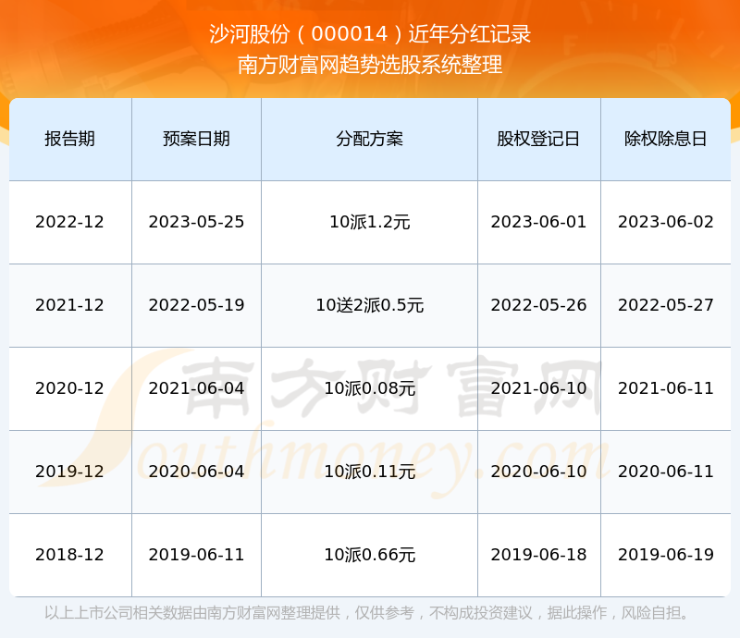
Task: Click the plan cell 10派0.11元
Action: point(369,472)
